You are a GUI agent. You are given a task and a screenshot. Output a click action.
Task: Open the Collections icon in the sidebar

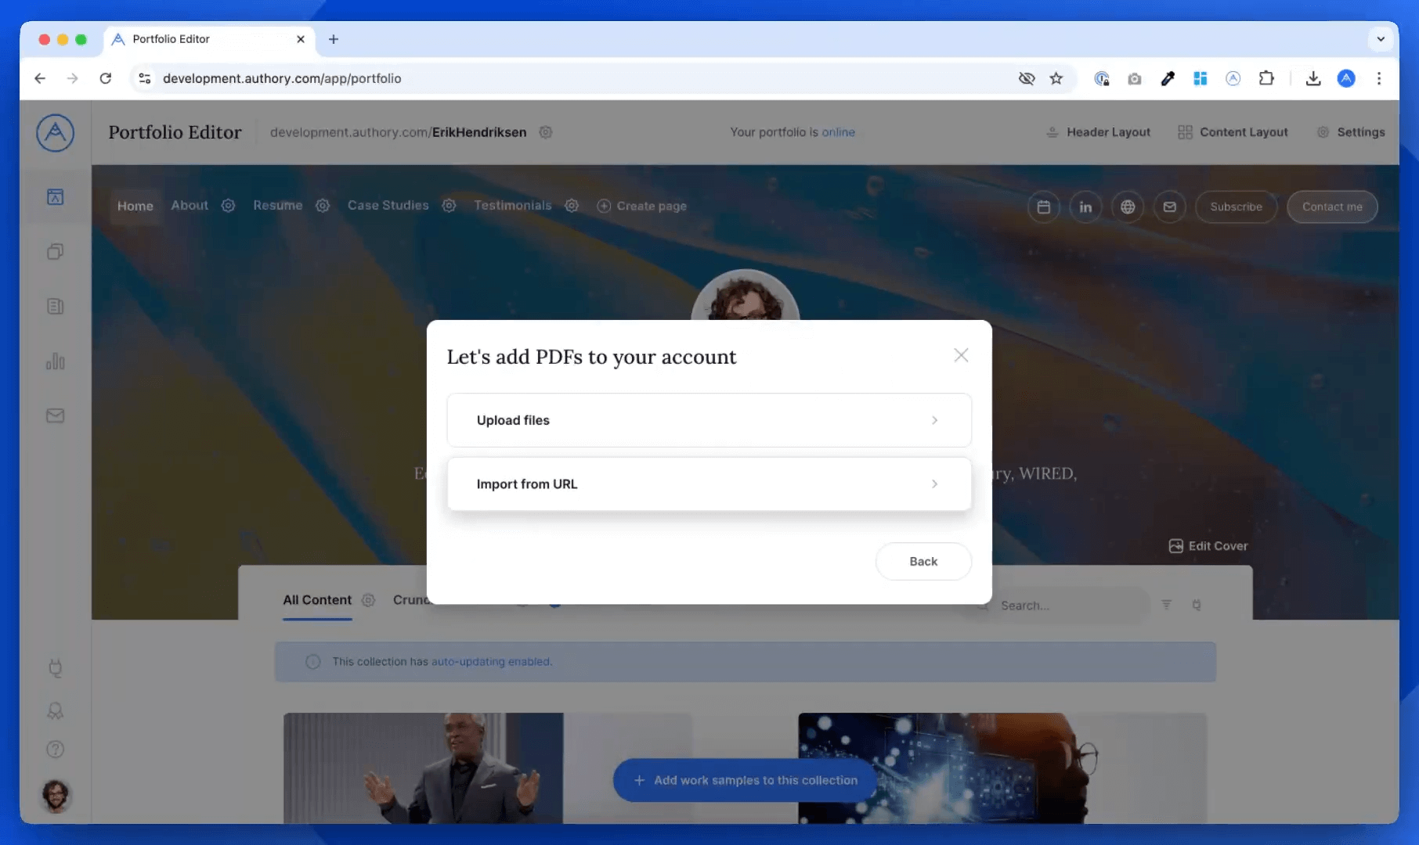click(x=55, y=251)
